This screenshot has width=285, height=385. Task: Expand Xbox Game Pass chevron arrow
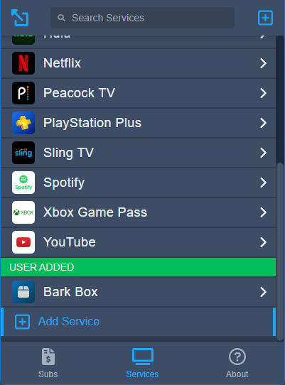[x=263, y=212]
